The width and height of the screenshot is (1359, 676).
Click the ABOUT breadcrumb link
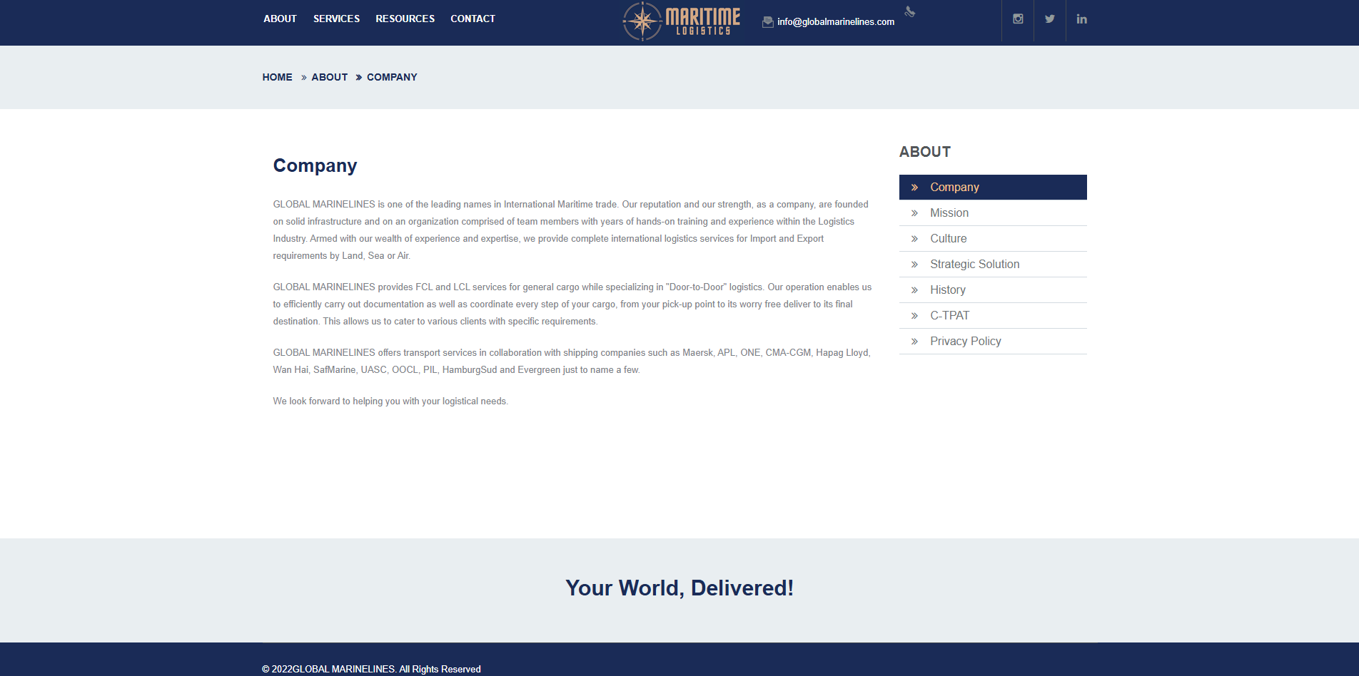[329, 77]
